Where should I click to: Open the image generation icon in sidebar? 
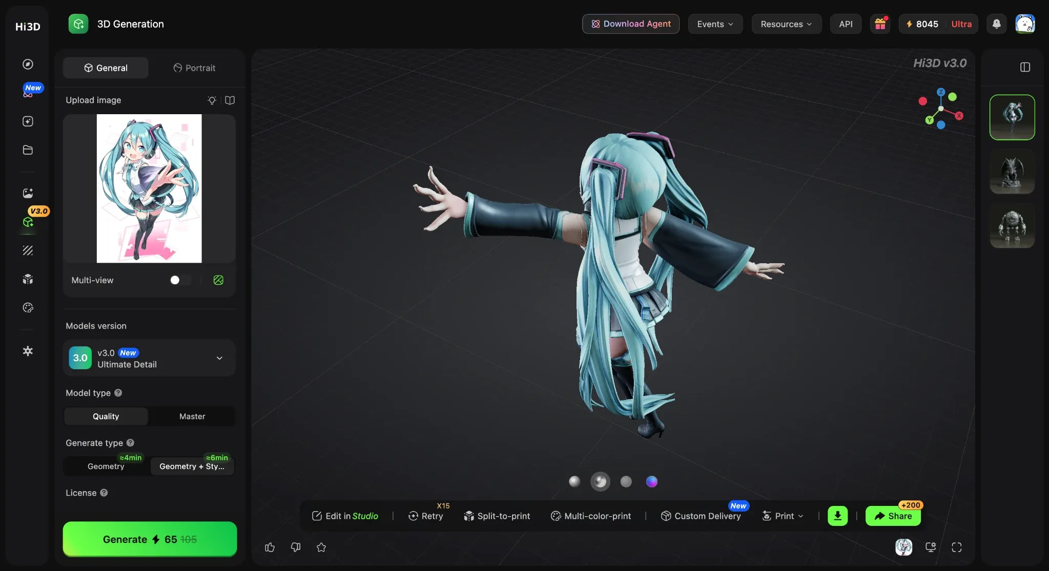pos(28,193)
